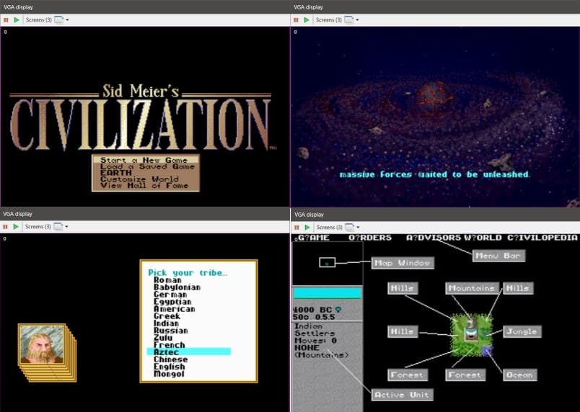This screenshot has width=580, height=412.
Task: Expand screens dropdown arrow in title screen window
Action: tap(67, 20)
